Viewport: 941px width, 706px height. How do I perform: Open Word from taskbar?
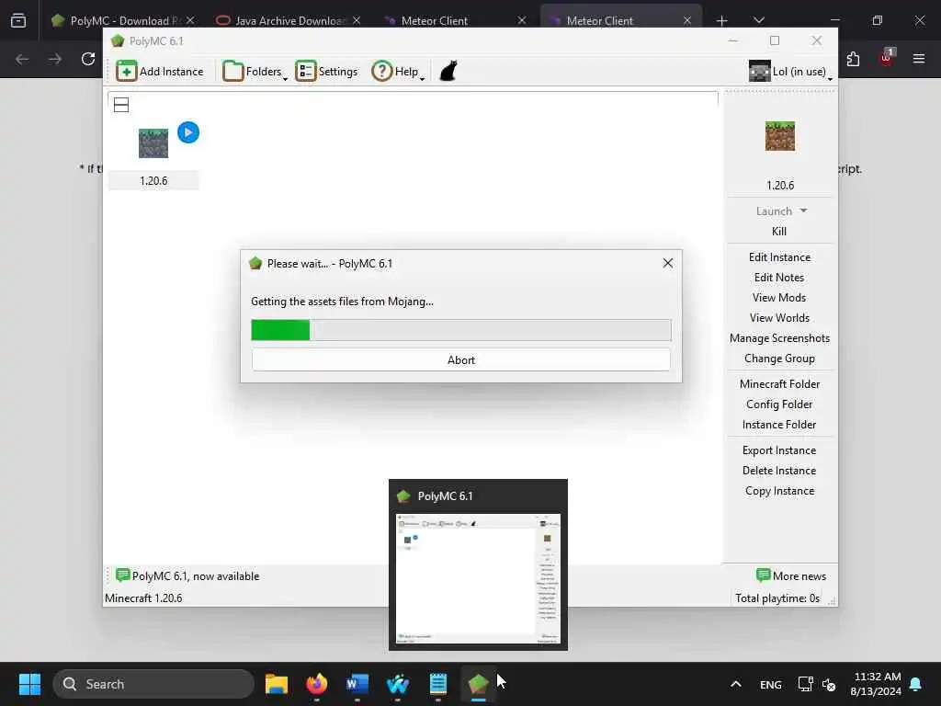click(357, 684)
